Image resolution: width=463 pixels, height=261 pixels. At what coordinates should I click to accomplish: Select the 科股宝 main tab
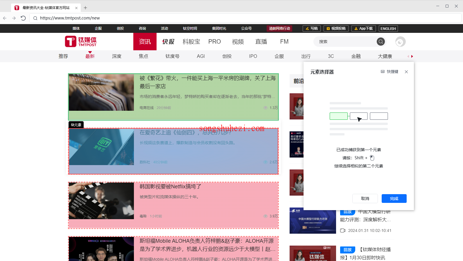[x=191, y=42]
